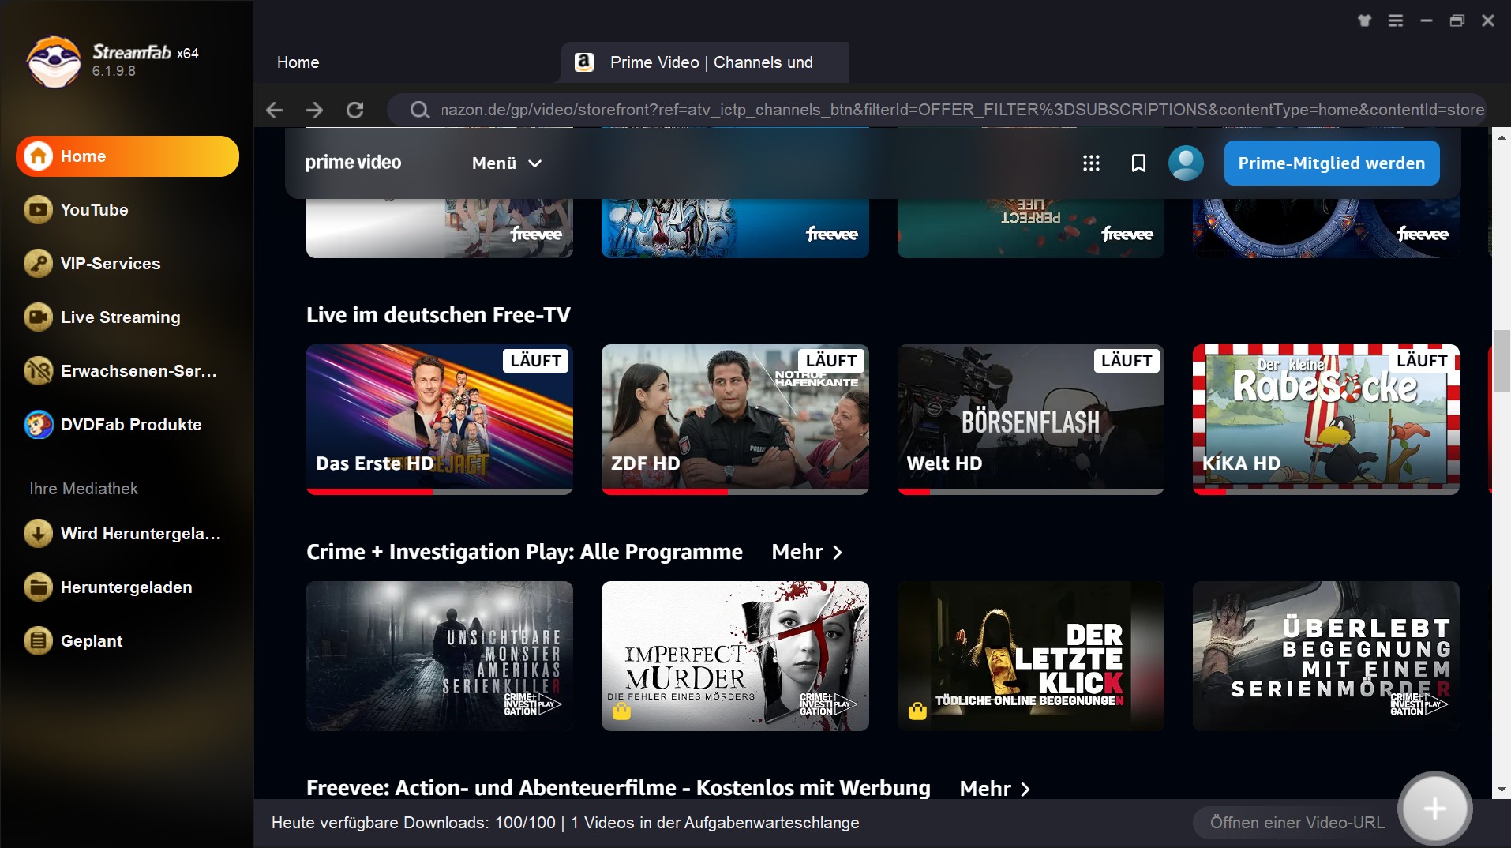
Task: Click Freevee Action- und Abenteuerfilme heading
Action: (x=618, y=788)
